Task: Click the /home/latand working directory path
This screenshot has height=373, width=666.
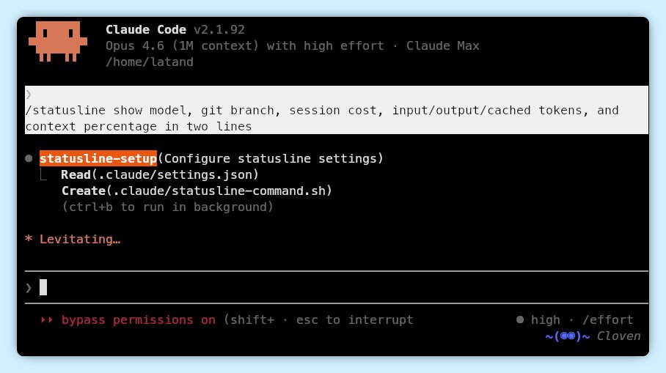Action: (150, 62)
